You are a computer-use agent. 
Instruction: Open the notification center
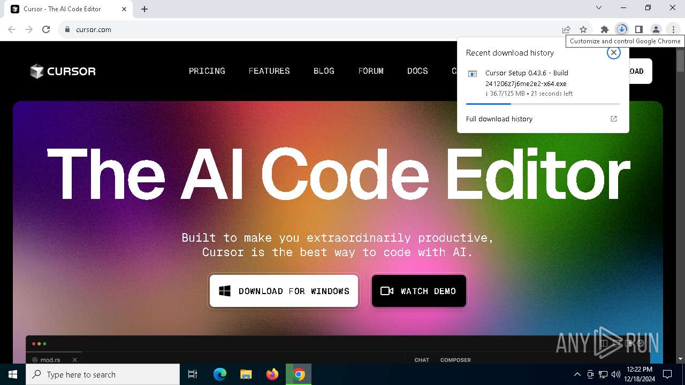pyautogui.click(x=667, y=374)
